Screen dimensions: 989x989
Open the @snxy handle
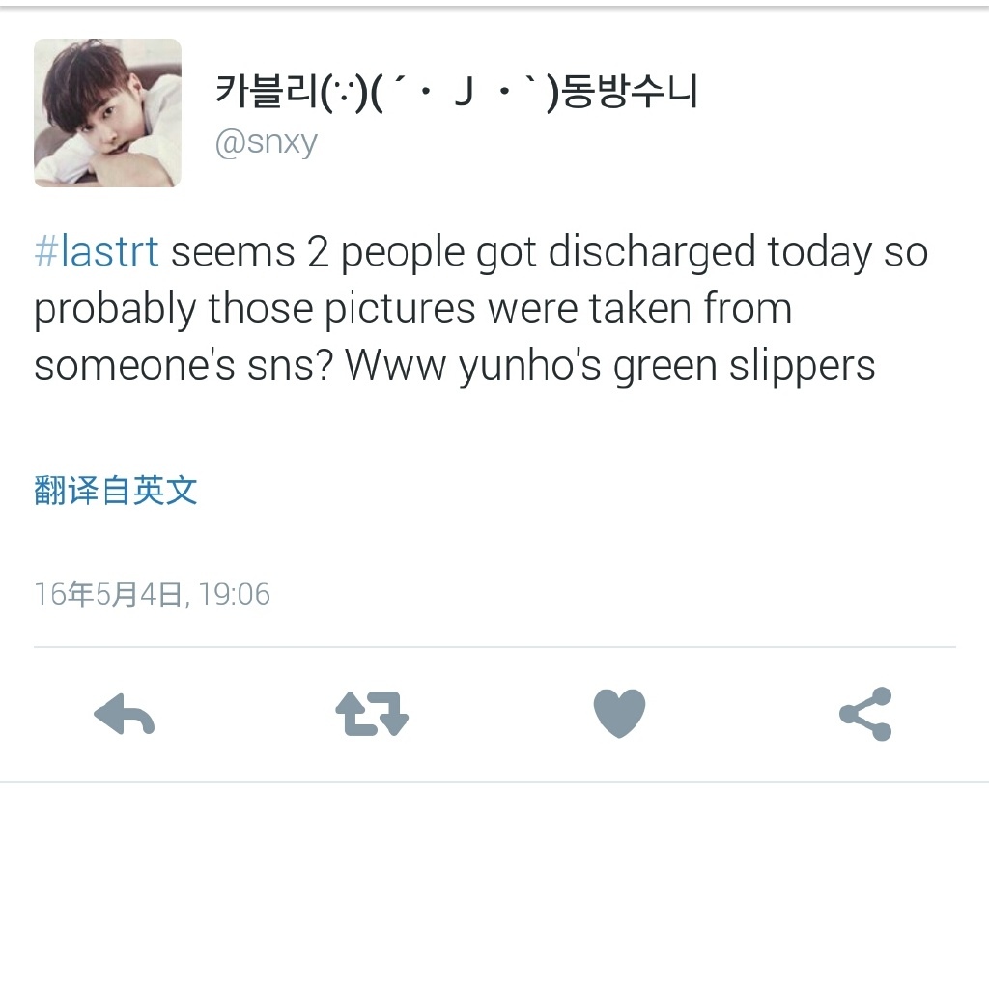tap(267, 143)
